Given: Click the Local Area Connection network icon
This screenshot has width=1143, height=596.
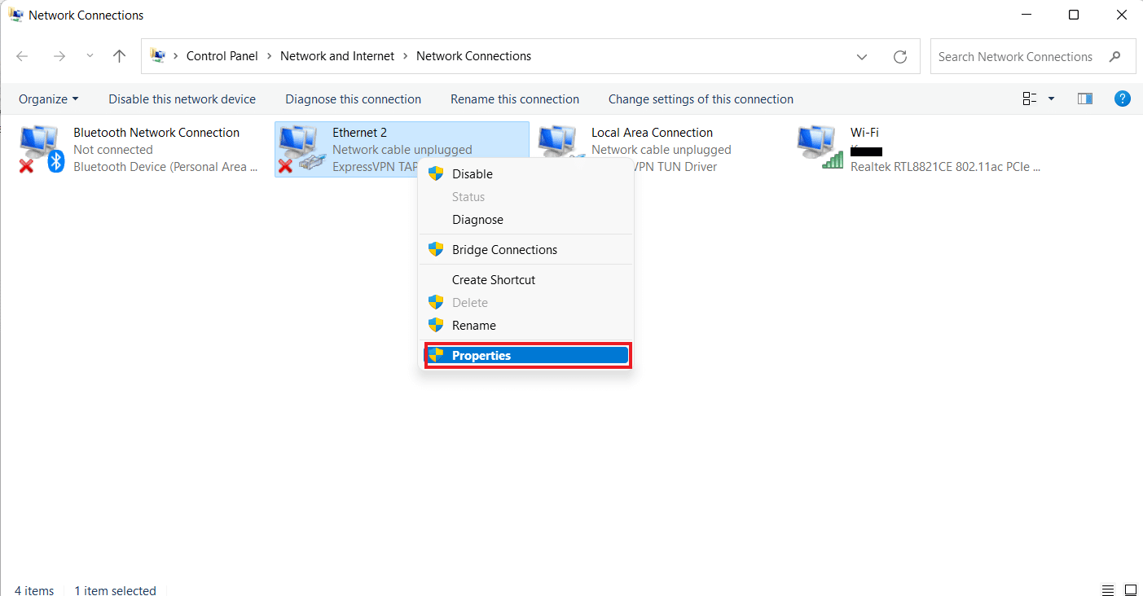Looking at the screenshot, I should click(x=559, y=142).
